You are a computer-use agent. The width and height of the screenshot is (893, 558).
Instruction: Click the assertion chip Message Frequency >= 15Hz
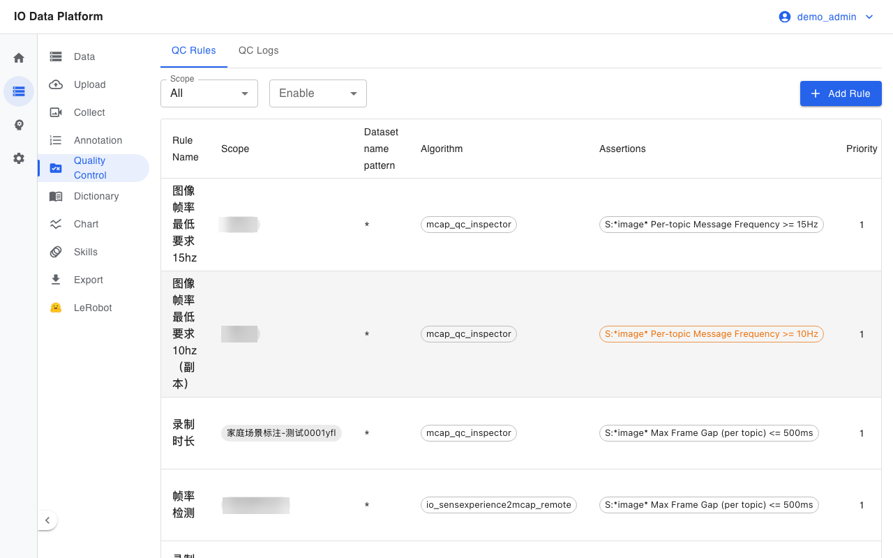click(712, 225)
